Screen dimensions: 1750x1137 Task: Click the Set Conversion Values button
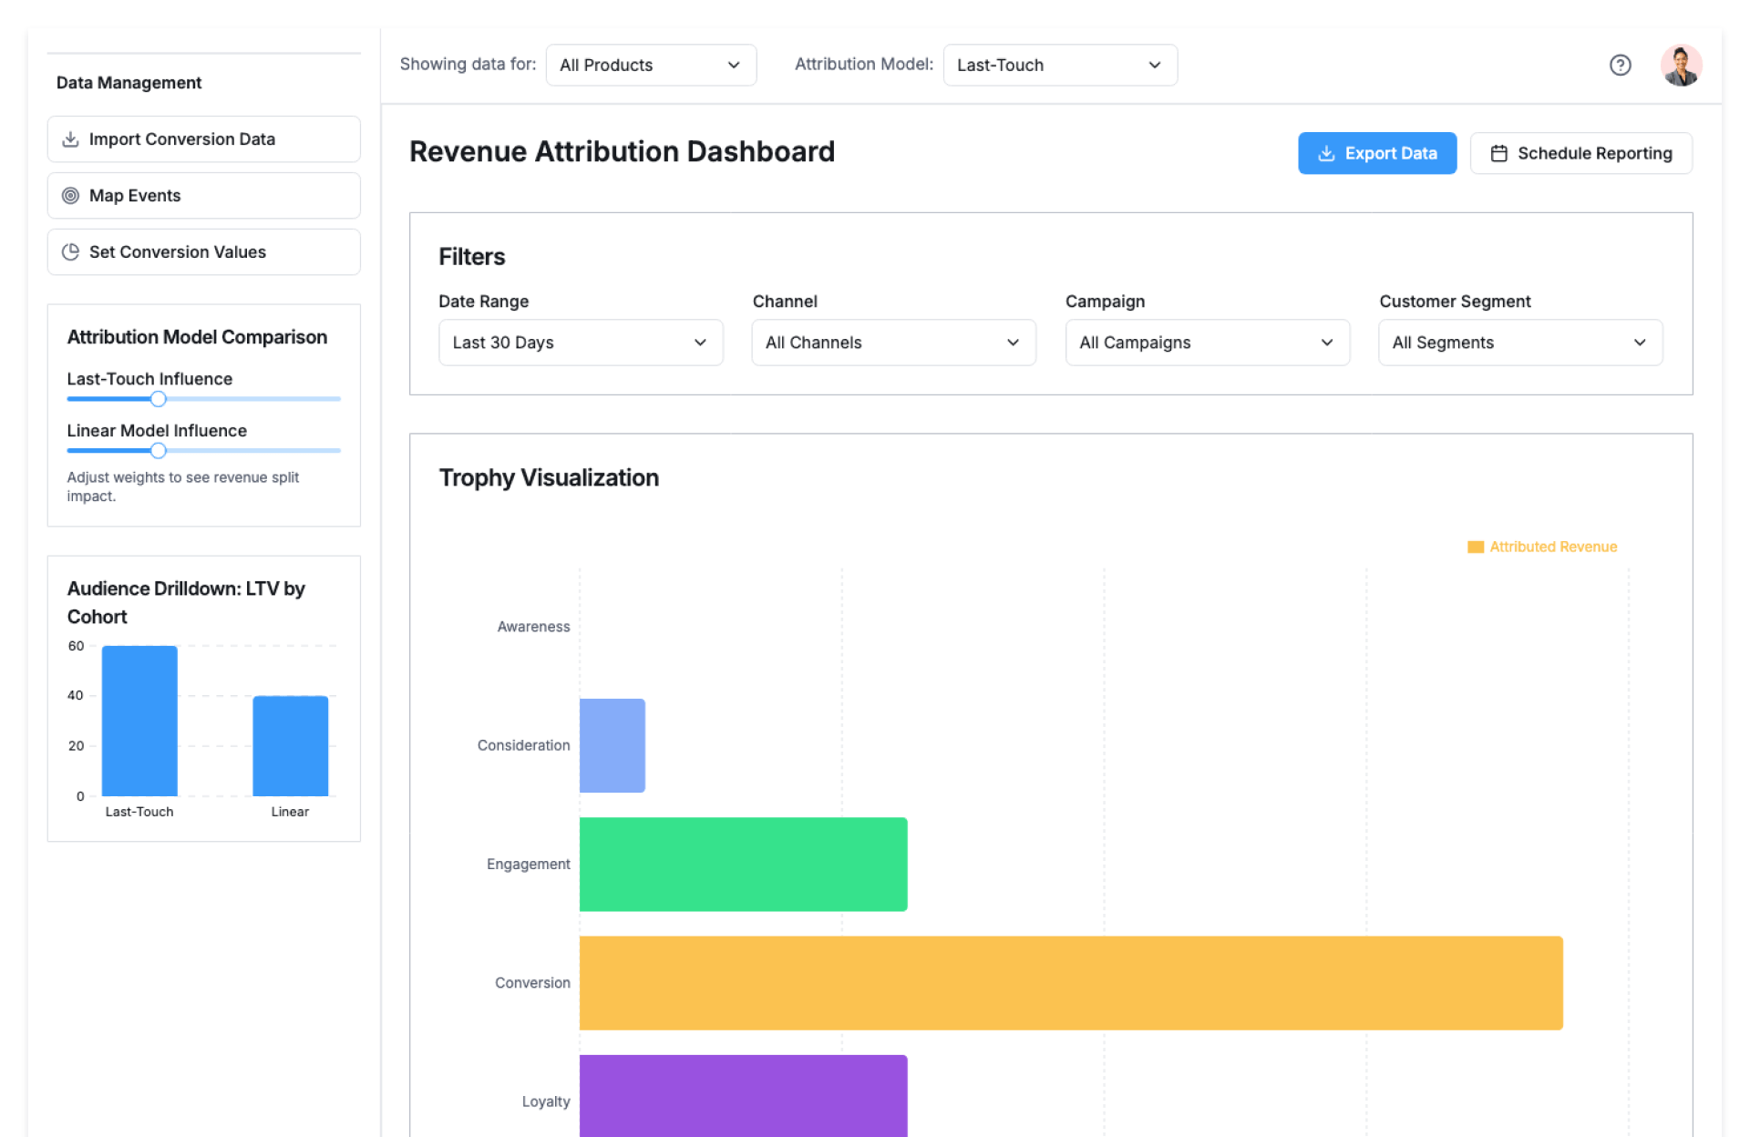point(203,252)
